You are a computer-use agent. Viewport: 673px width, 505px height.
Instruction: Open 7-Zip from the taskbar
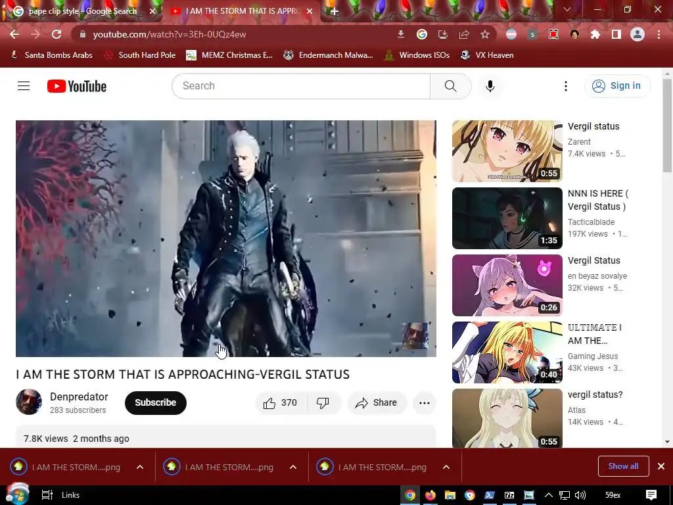(509, 495)
